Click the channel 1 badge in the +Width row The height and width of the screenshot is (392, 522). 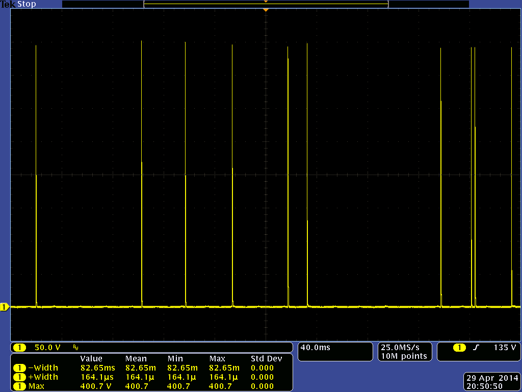(x=19, y=377)
